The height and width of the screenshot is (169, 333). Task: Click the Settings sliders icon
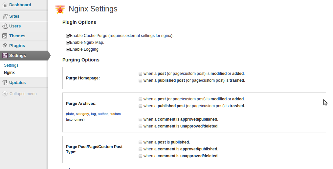5,56
